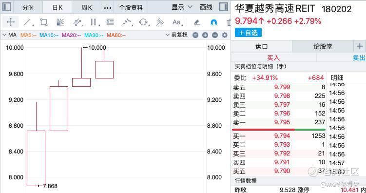Select the eraser tool
The height and width of the screenshot is (193, 366).
coord(197,22)
